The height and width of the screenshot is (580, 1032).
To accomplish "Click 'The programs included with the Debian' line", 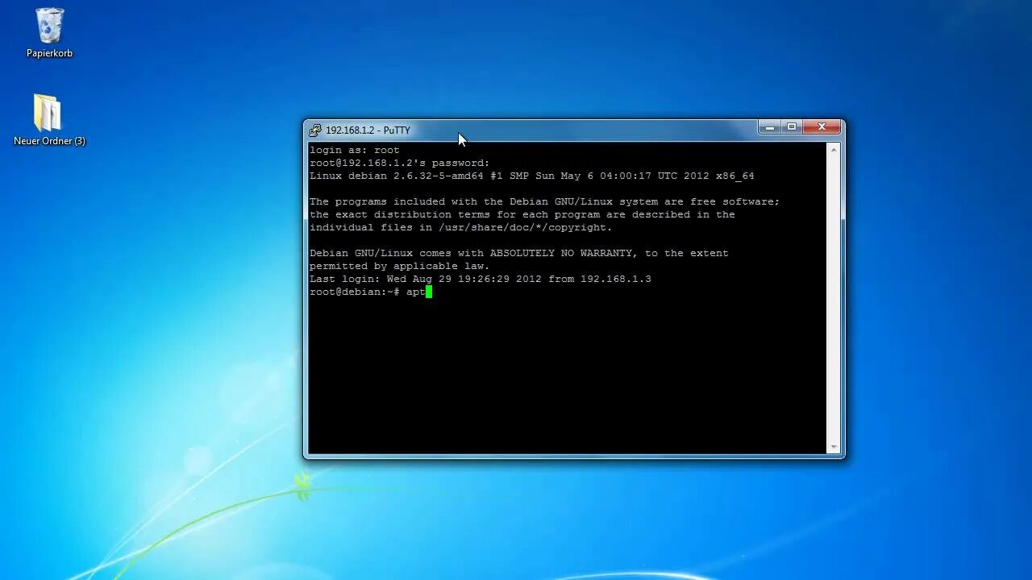I will [545, 201].
